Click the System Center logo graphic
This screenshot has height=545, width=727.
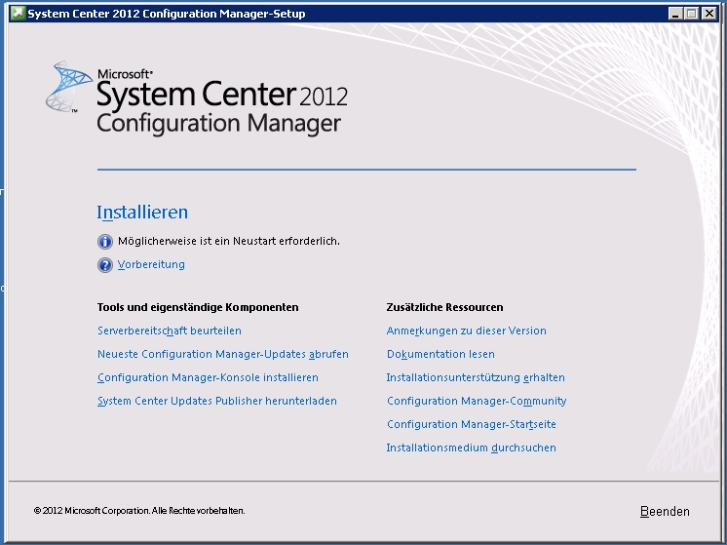(70, 88)
